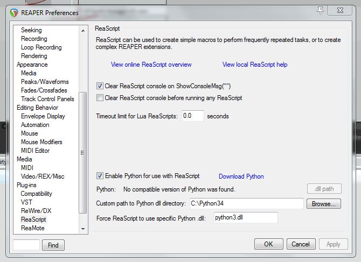The image size is (361, 262).
Task: Open Automation settings
Action: pyautogui.click(x=35, y=125)
